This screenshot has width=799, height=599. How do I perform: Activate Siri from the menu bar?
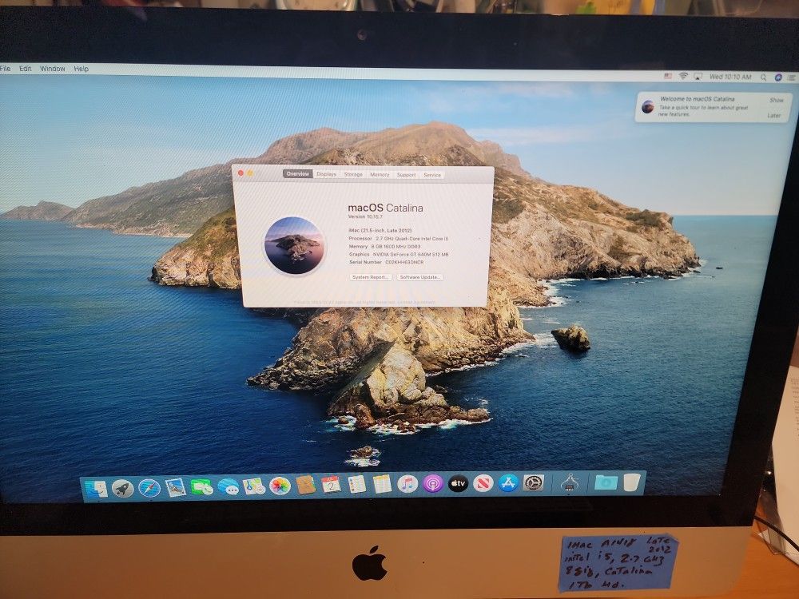point(778,77)
